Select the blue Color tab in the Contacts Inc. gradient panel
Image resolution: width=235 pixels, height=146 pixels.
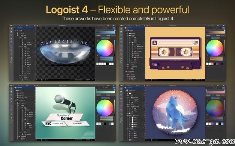(x=103, y=38)
